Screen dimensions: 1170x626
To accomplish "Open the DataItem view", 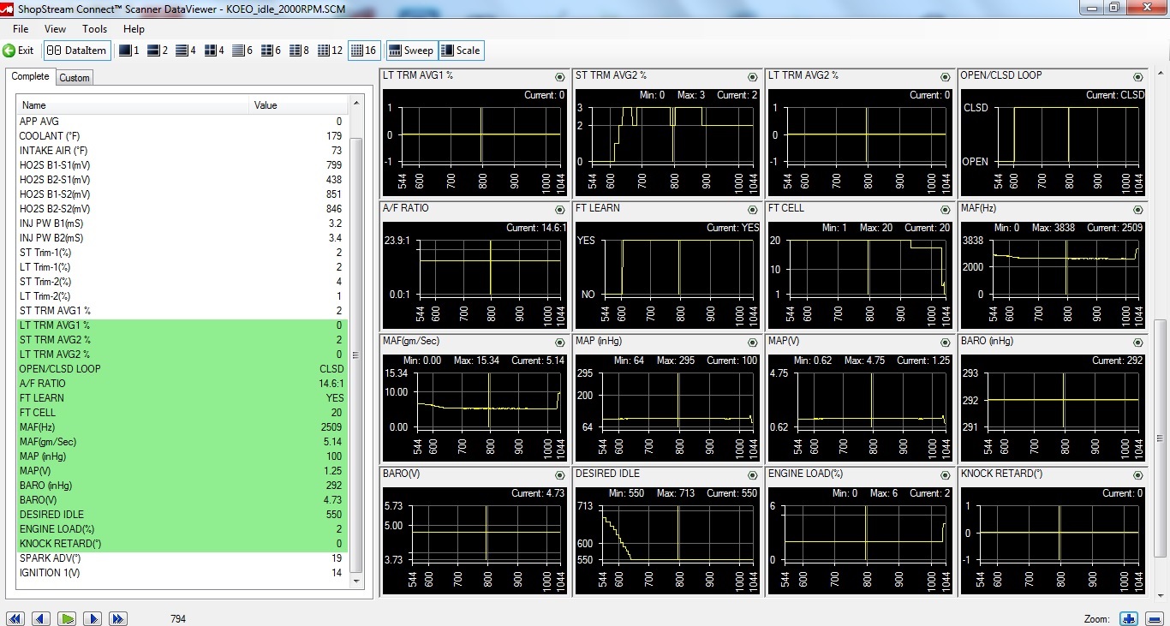I will pos(77,51).
